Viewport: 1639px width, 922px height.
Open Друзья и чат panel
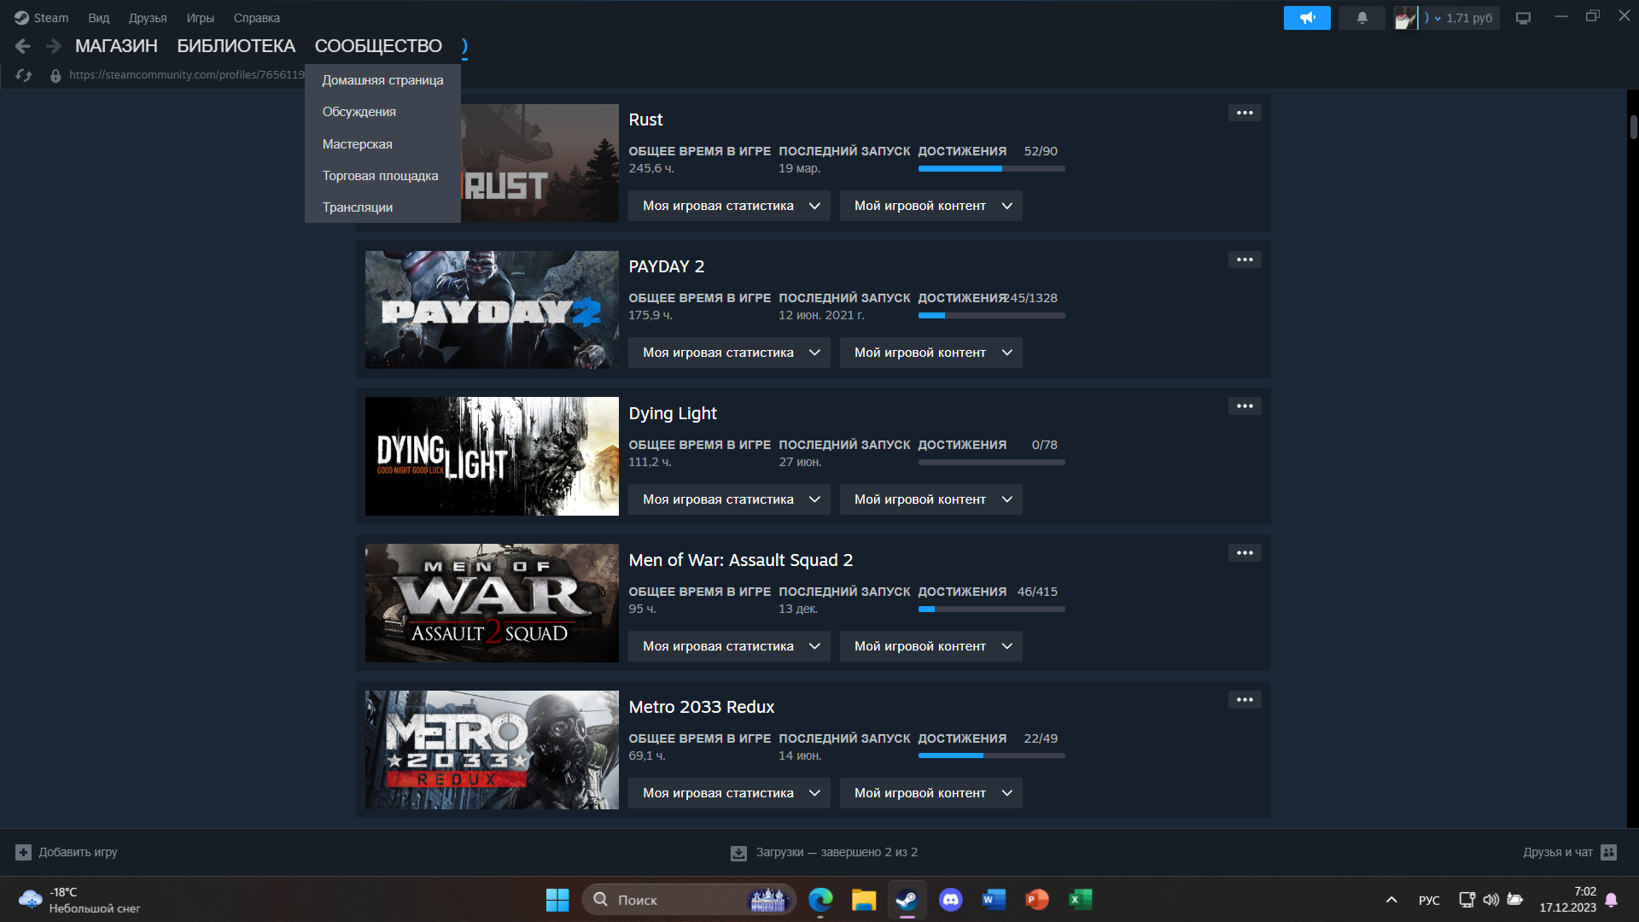pyautogui.click(x=1569, y=852)
